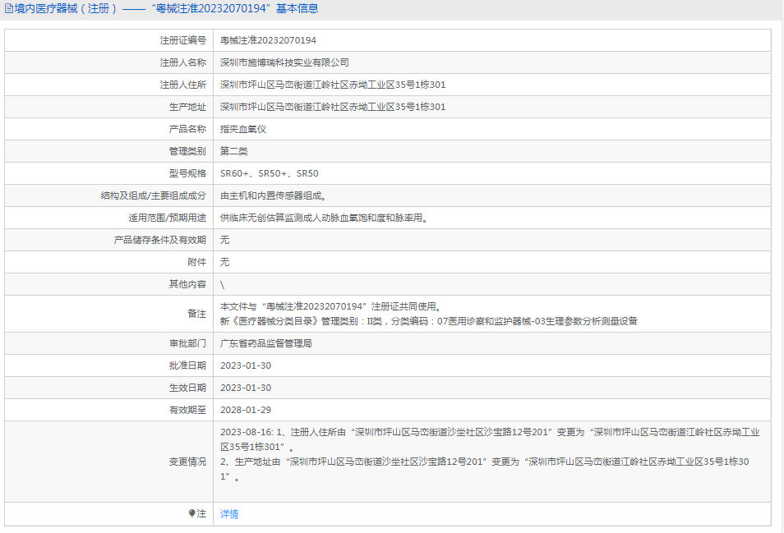Click the 审批部门 row label

pos(187,343)
